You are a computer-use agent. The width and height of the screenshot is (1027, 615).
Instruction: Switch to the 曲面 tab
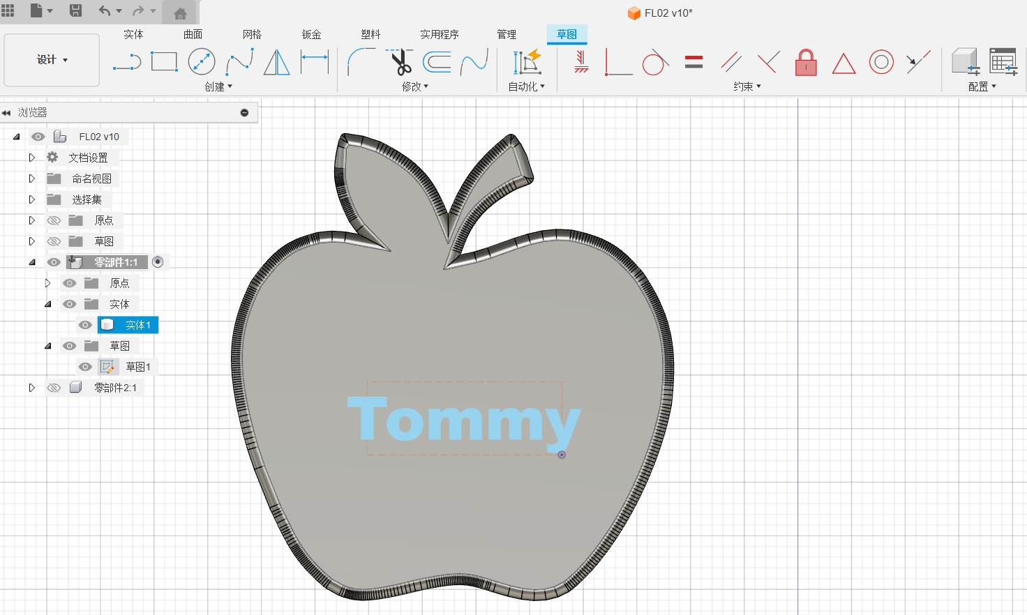click(193, 34)
